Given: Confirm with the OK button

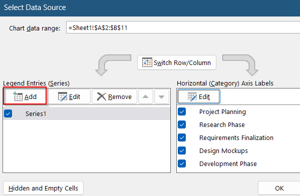Looking at the screenshot, I should [x=279, y=188].
